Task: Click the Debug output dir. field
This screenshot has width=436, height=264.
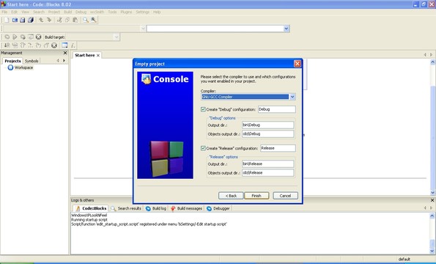Action: (267, 125)
